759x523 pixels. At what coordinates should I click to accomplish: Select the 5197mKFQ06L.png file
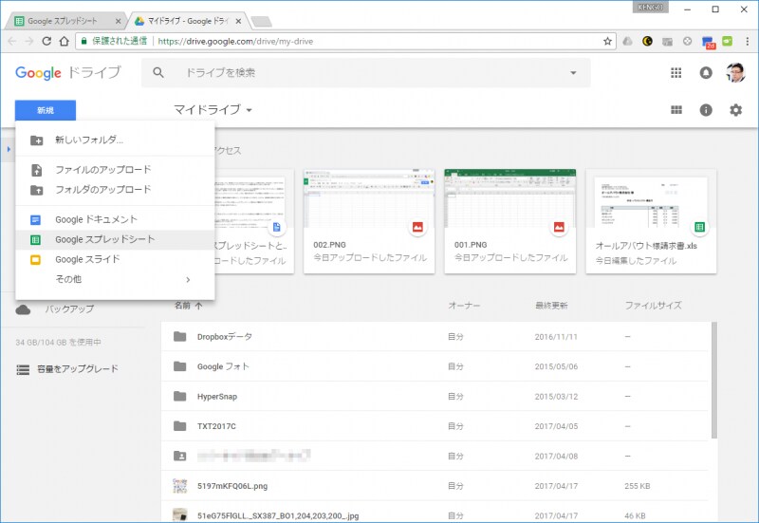tap(435, 486)
